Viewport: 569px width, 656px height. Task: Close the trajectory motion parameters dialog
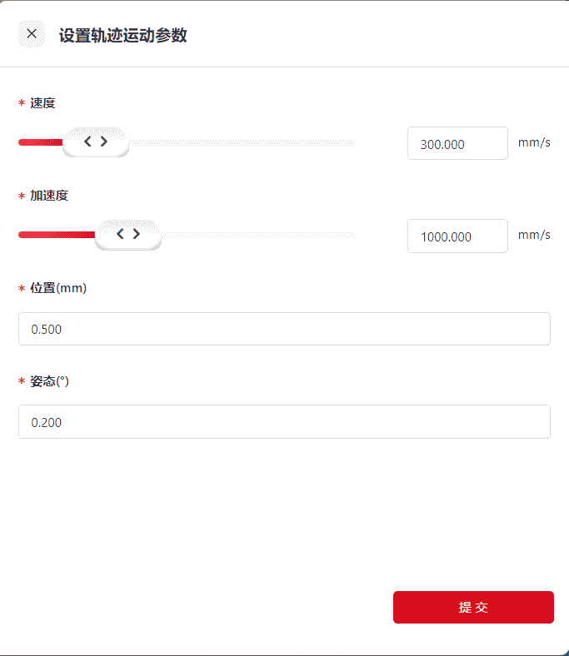(x=32, y=34)
